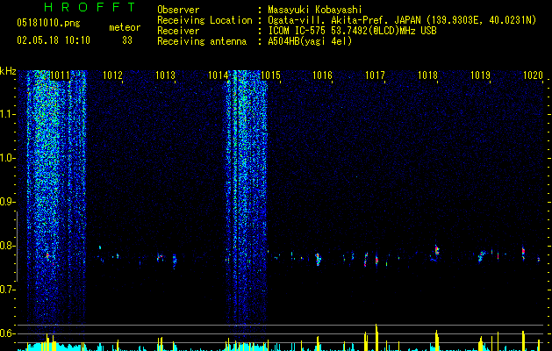The image size is (552, 351).
Task: Click the tallest yellow peak near 1017
Action: (376, 337)
